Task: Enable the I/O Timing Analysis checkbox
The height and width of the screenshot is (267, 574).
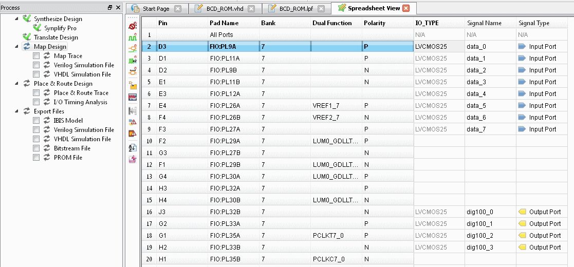Action: 36,102
